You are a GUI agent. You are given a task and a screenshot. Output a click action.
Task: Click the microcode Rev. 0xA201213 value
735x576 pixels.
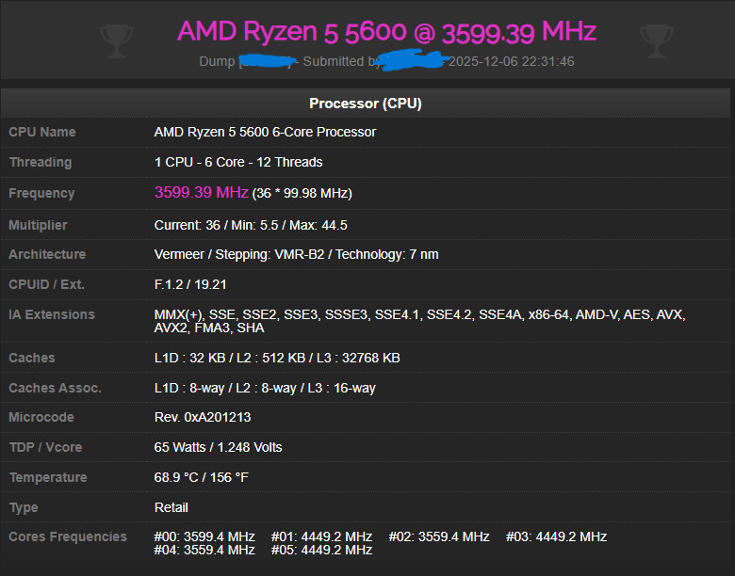click(203, 417)
